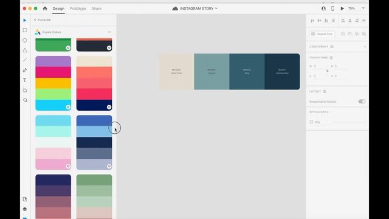Image resolution: width=389 pixels, height=219 pixels.
Task: Click the distribute vertically icon
Action: click(334, 21)
